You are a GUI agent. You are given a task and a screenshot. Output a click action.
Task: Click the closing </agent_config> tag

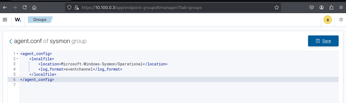point(37,79)
